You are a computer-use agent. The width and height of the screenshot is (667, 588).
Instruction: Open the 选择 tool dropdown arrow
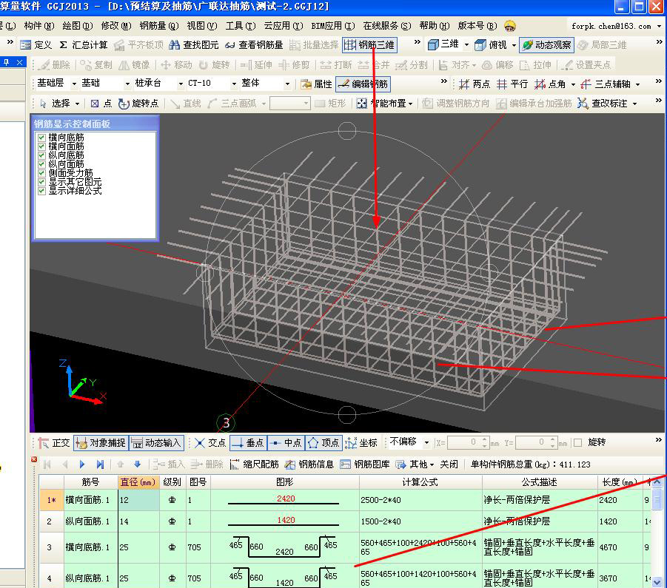click(x=77, y=104)
